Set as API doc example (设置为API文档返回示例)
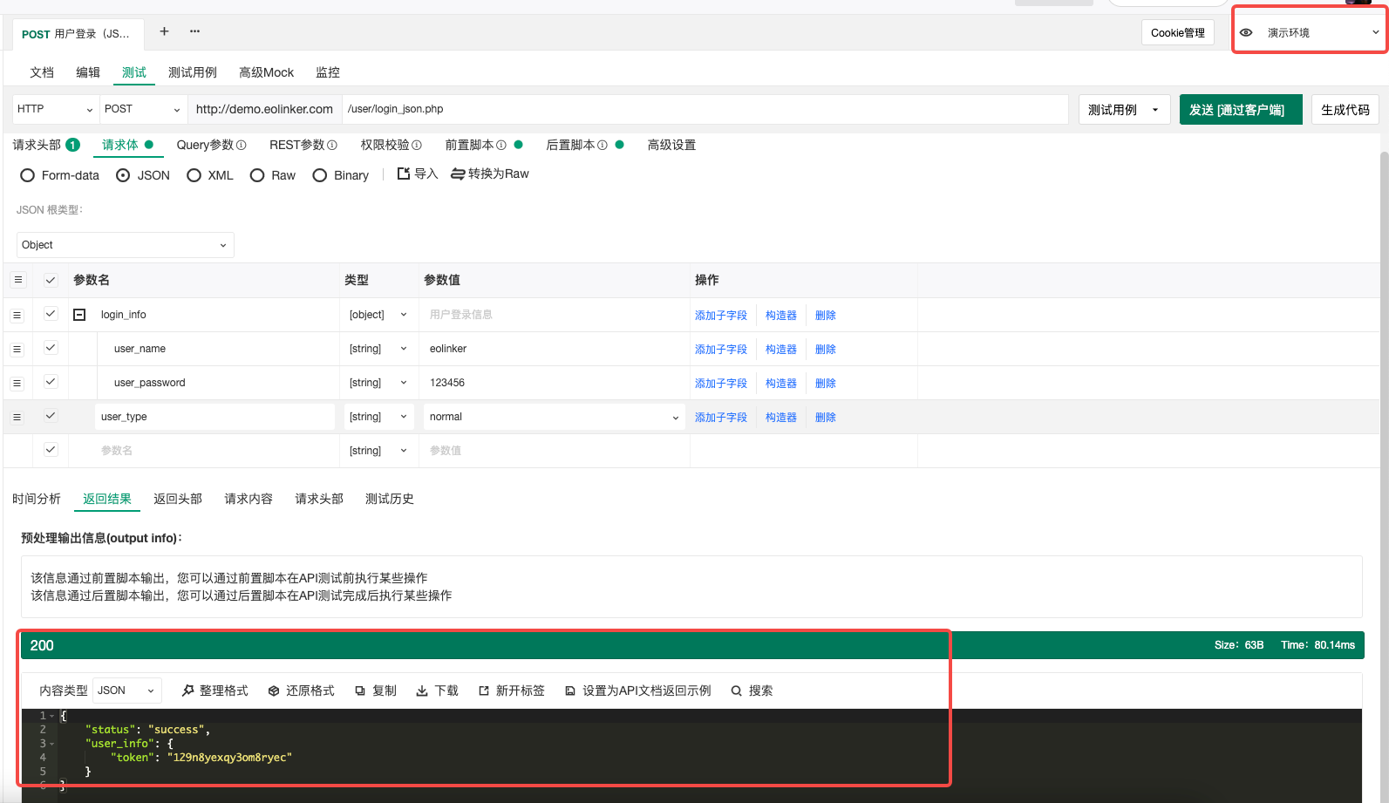Viewport: 1389px width, 803px height. (637, 691)
